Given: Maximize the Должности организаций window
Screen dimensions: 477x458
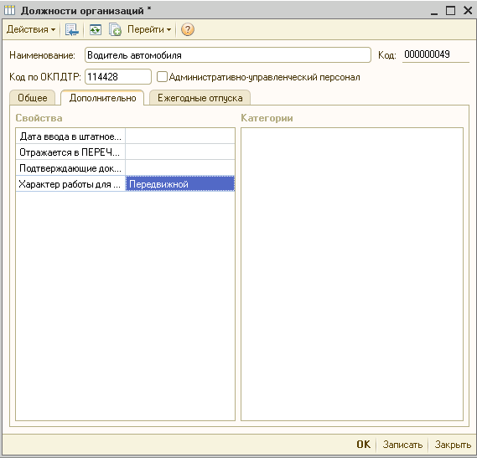Looking at the screenshot, I should pos(450,10).
